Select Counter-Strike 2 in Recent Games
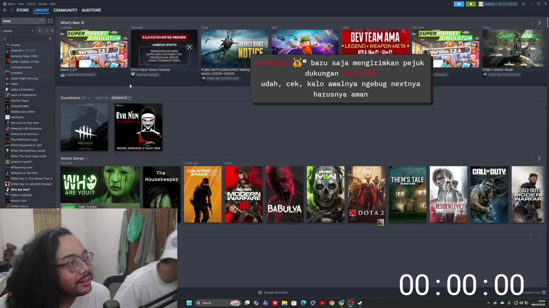Screen dimensions: 549x308 [203, 194]
